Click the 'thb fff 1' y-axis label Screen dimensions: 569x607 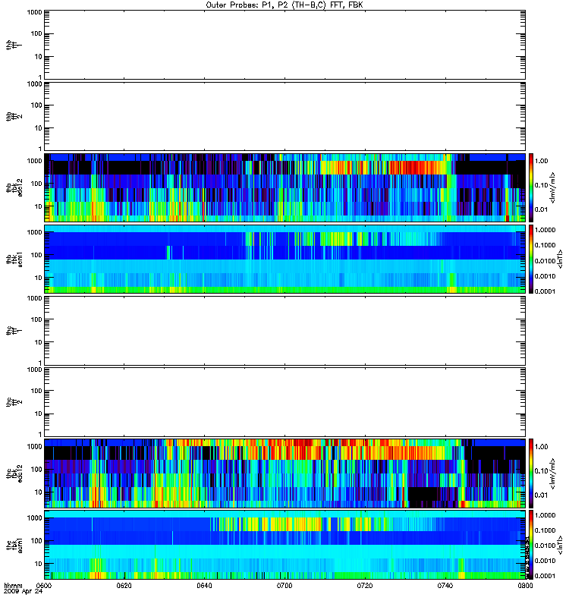coord(14,45)
